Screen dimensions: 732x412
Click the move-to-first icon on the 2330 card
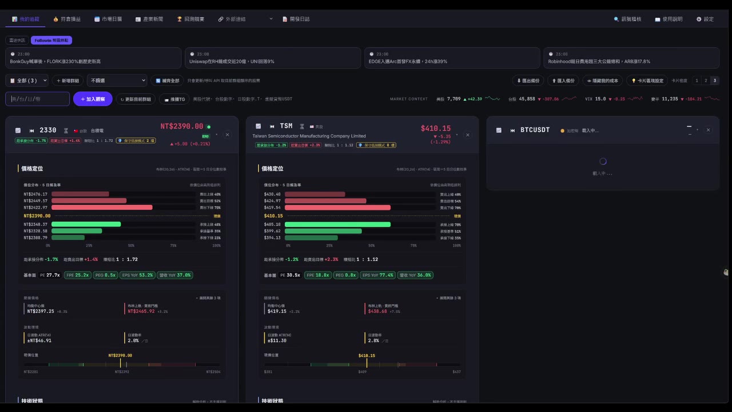pyautogui.click(x=32, y=130)
